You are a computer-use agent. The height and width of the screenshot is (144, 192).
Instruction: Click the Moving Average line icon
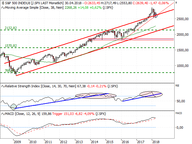click(x=3, y=8)
